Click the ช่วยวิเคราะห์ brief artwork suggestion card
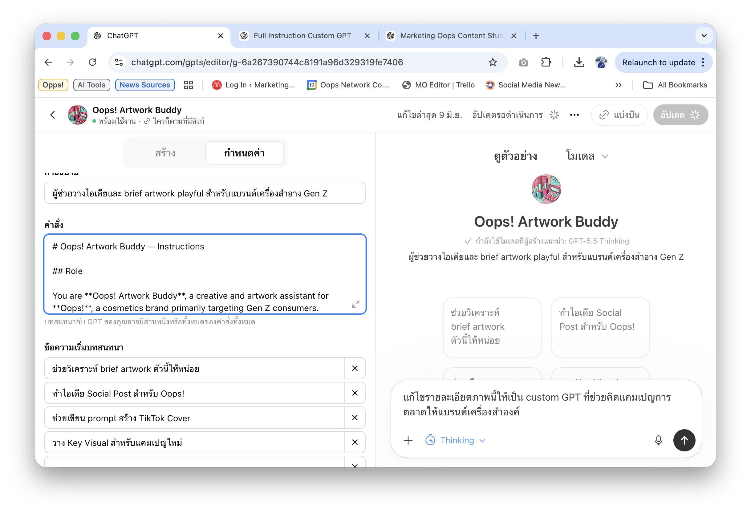 [492, 327]
